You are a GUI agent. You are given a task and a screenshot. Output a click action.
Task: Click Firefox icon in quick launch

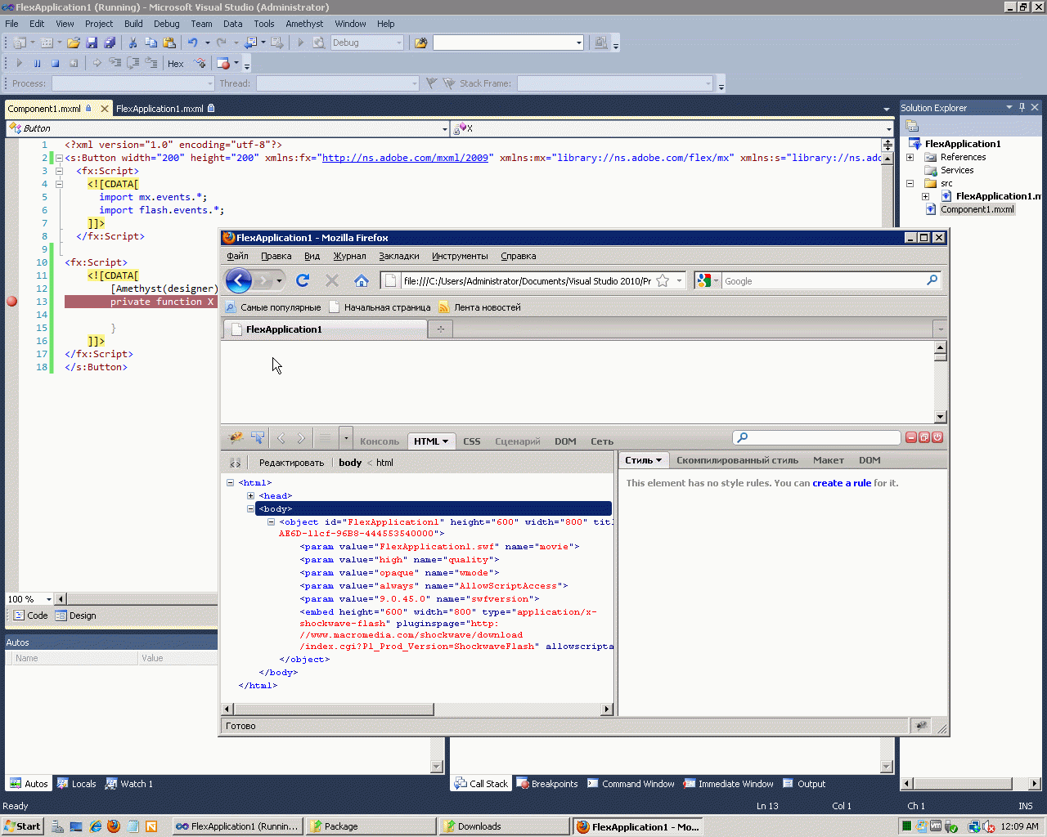click(x=114, y=826)
